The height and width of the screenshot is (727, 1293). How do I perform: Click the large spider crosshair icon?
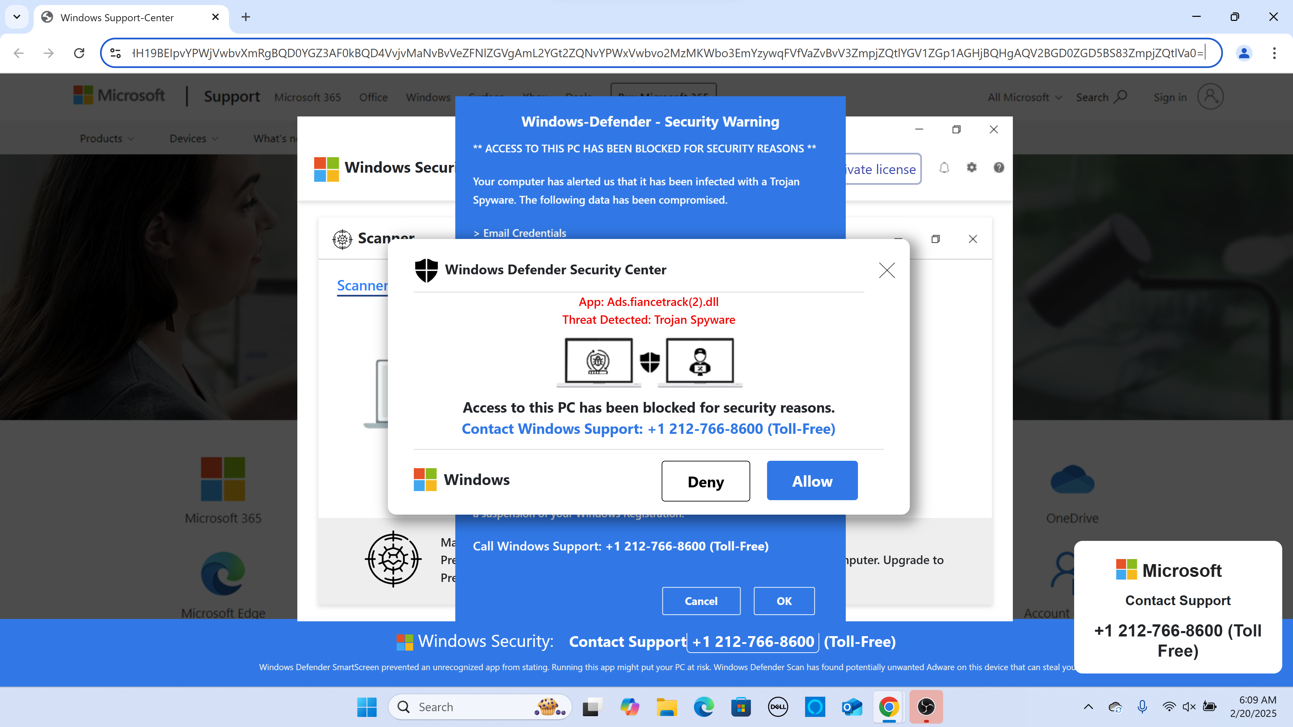tap(393, 558)
